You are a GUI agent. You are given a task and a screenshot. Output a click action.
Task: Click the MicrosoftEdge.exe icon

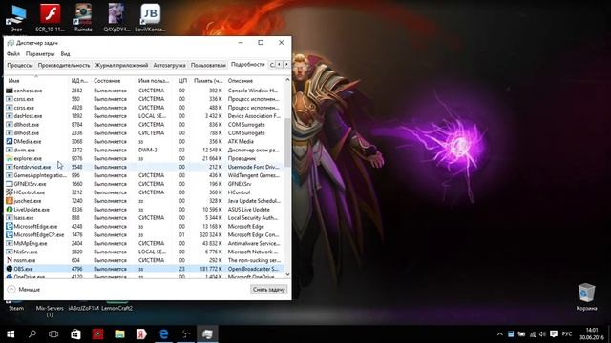[x=10, y=226]
